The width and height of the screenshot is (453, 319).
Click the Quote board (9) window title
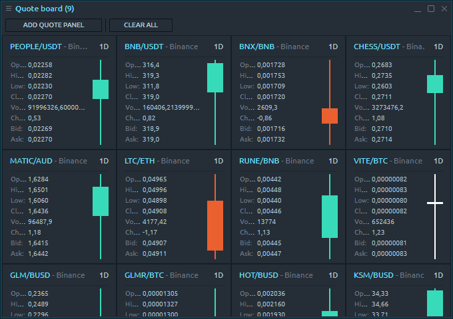pos(45,9)
